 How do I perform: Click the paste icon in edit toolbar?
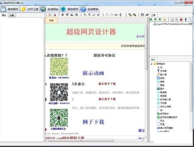tap(50, 15)
